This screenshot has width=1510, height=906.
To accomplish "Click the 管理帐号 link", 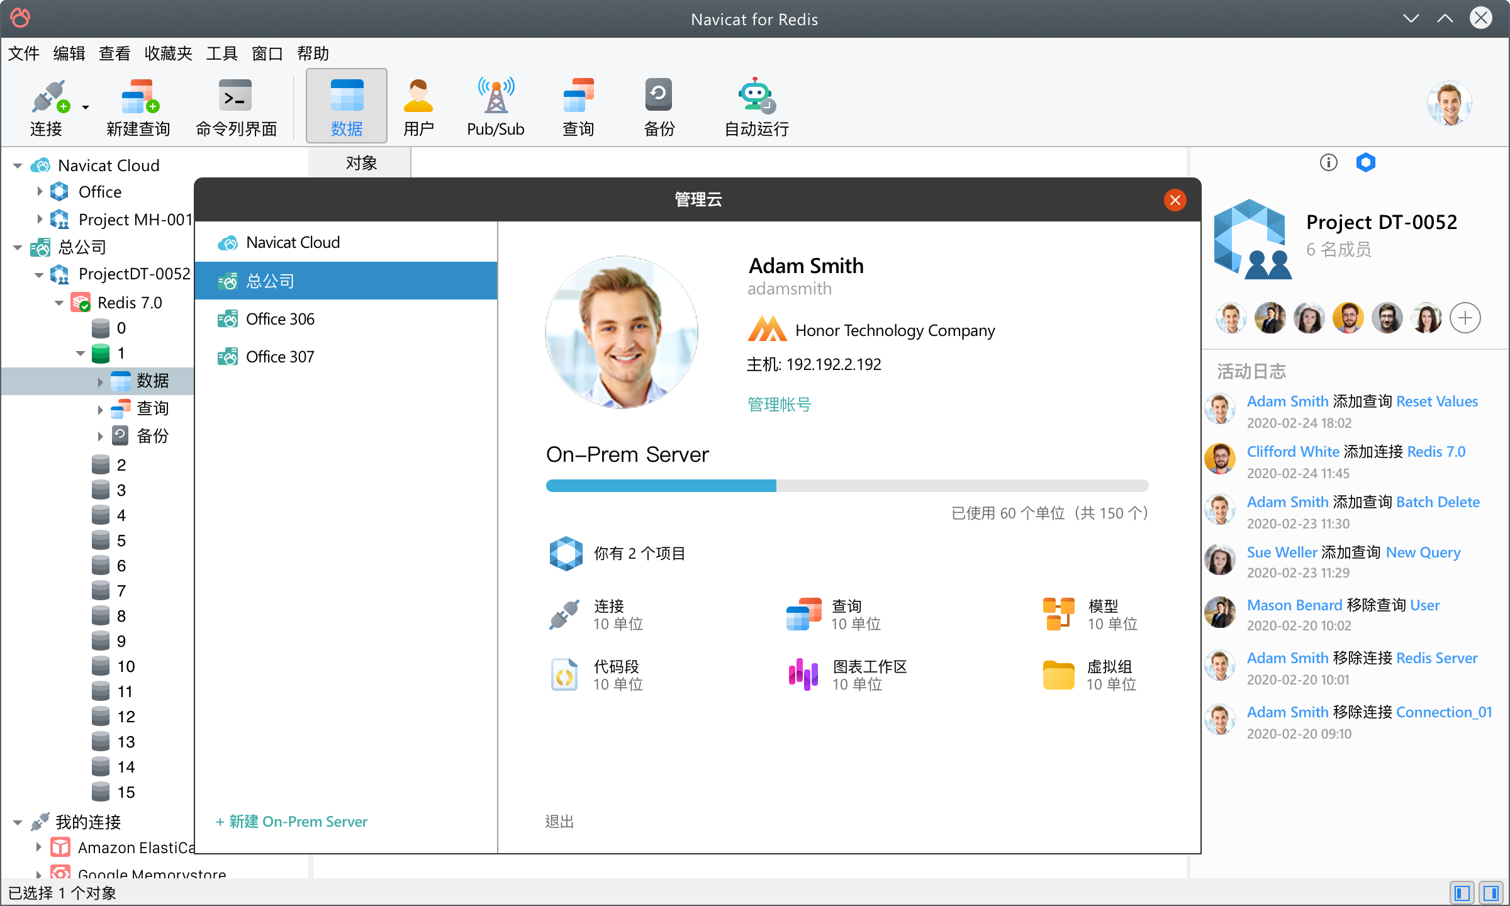I will click(780, 405).
